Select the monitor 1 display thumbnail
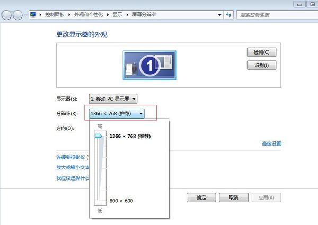Viewport: 318px width, 225px height. pyautogui.click(x=150, y=65)
